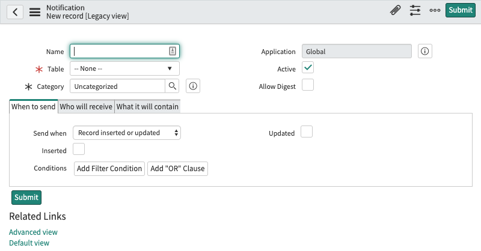Show Category record info icon
Viewport: 481px width, 251px height.
[x=193, y=86]
